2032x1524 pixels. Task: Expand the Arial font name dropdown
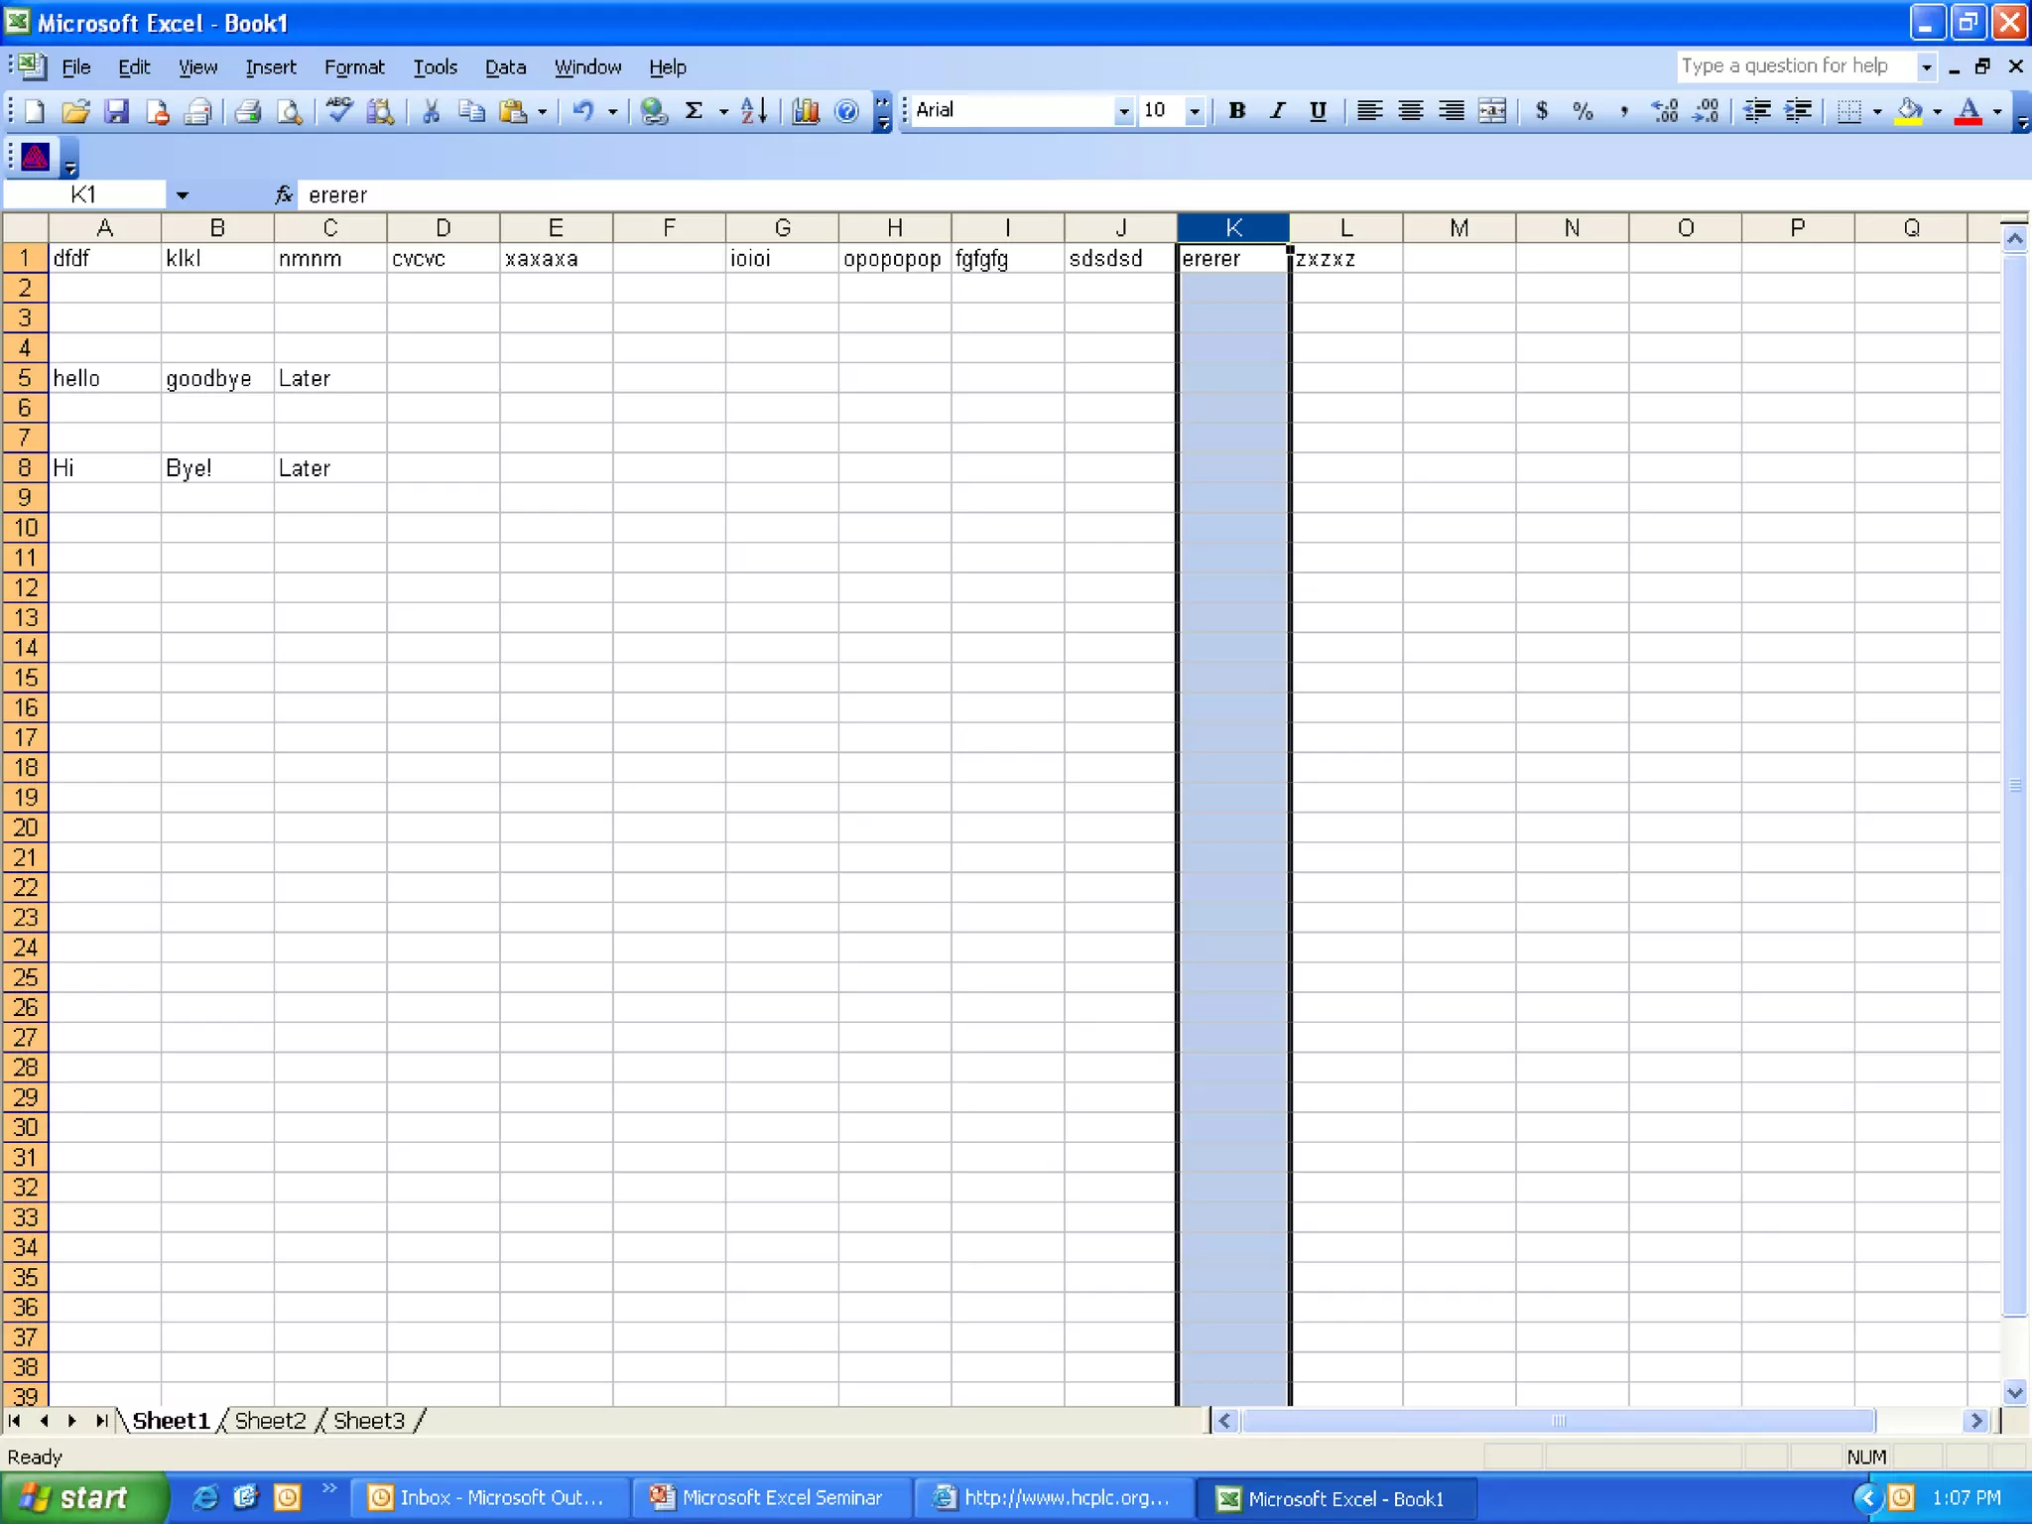(x=1123, y=111)
